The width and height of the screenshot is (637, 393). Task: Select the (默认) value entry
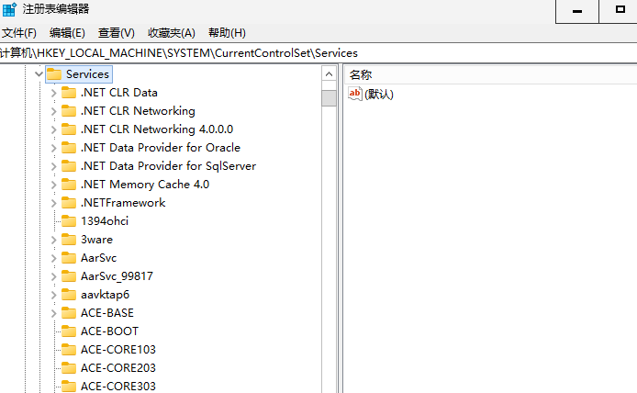pyautogui.click(x=379, y=95)
